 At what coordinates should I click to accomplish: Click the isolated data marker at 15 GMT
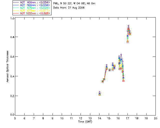109,70
